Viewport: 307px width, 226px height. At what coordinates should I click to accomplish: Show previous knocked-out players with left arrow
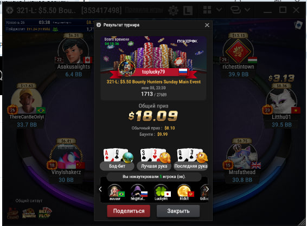[100, 189]
